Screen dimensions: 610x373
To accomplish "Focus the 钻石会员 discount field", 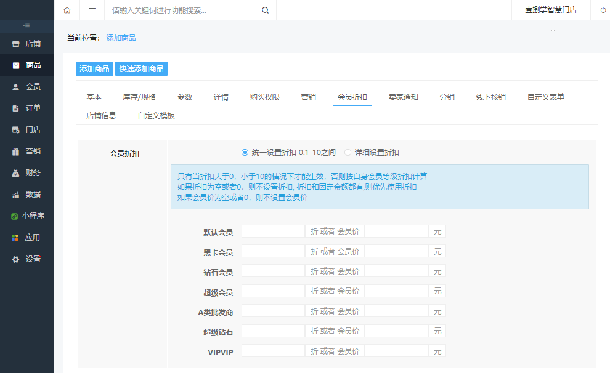I will [273, 271].
